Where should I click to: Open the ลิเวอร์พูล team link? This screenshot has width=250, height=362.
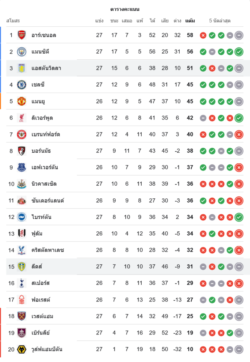(42, 118)
